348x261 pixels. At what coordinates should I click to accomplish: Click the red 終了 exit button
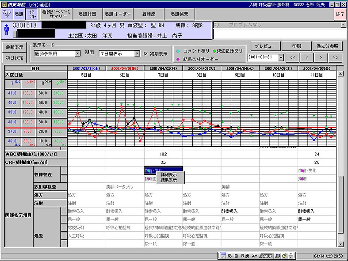(340, 14)
